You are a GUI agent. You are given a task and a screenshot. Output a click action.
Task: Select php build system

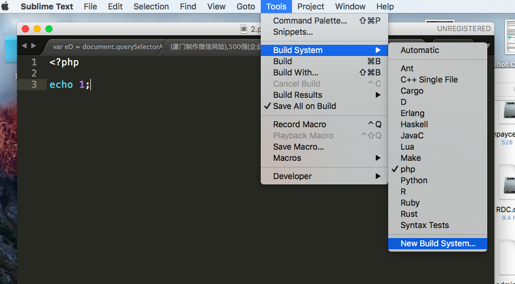408,169
